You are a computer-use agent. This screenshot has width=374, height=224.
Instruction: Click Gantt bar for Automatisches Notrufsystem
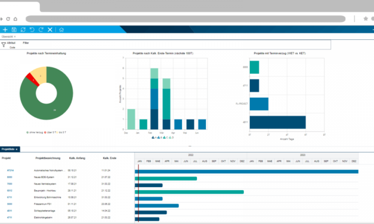246,172
